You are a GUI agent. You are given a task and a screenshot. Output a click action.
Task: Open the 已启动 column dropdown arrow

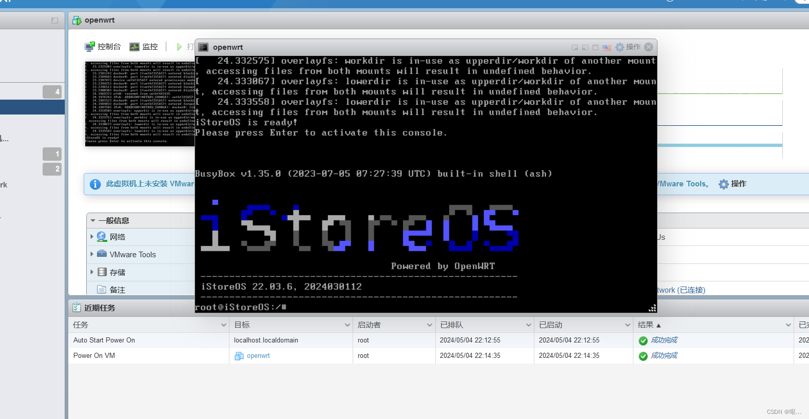click(x=627, y=325)
